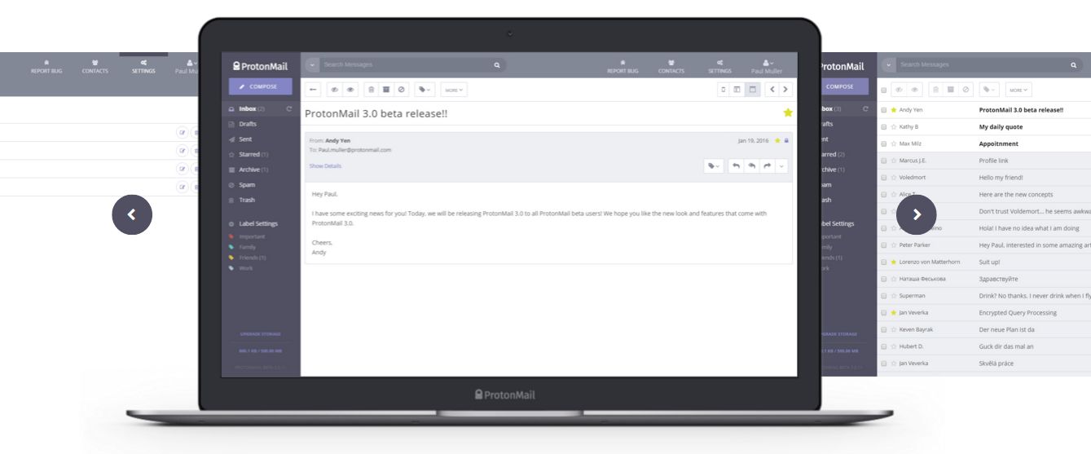
Task: Open Label Settings in the sidebar
Action: click(257, 223)
